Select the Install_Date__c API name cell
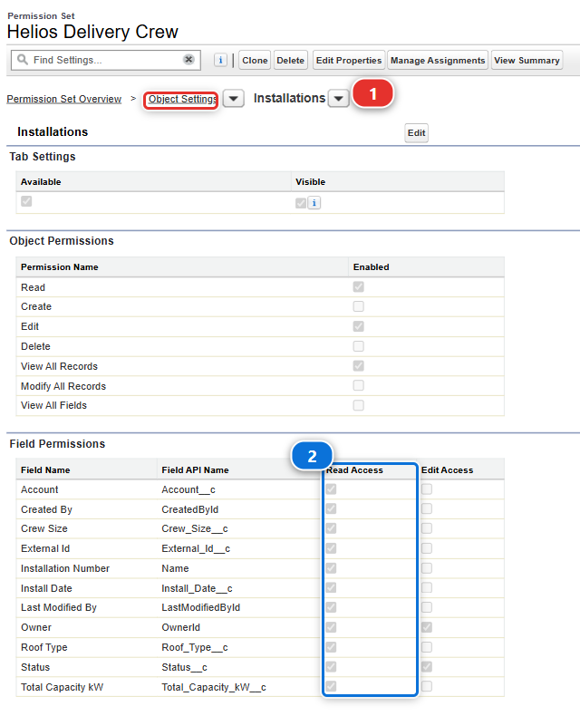 point(197,588)
